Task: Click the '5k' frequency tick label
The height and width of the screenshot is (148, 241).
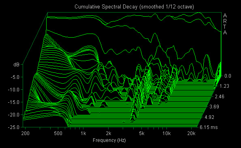Action: tap(141, 133)
